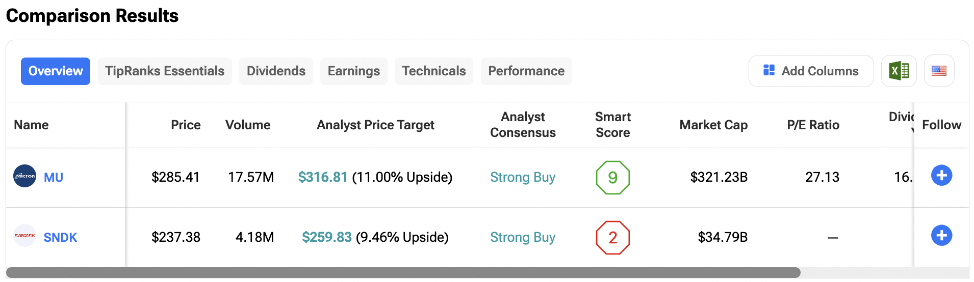The width and height of the screenshot is (974, 282).
Task: Export table to Excel icon
Action: coord(899,71)
